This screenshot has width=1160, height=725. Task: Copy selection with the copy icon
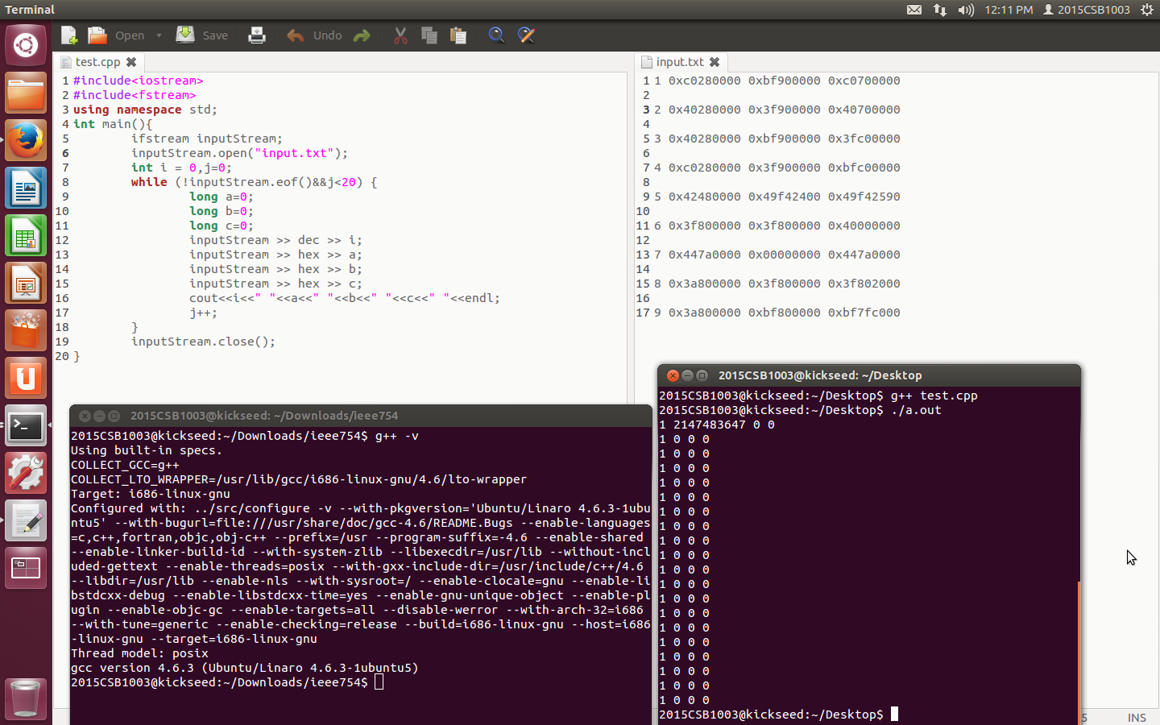pos(429,35)
